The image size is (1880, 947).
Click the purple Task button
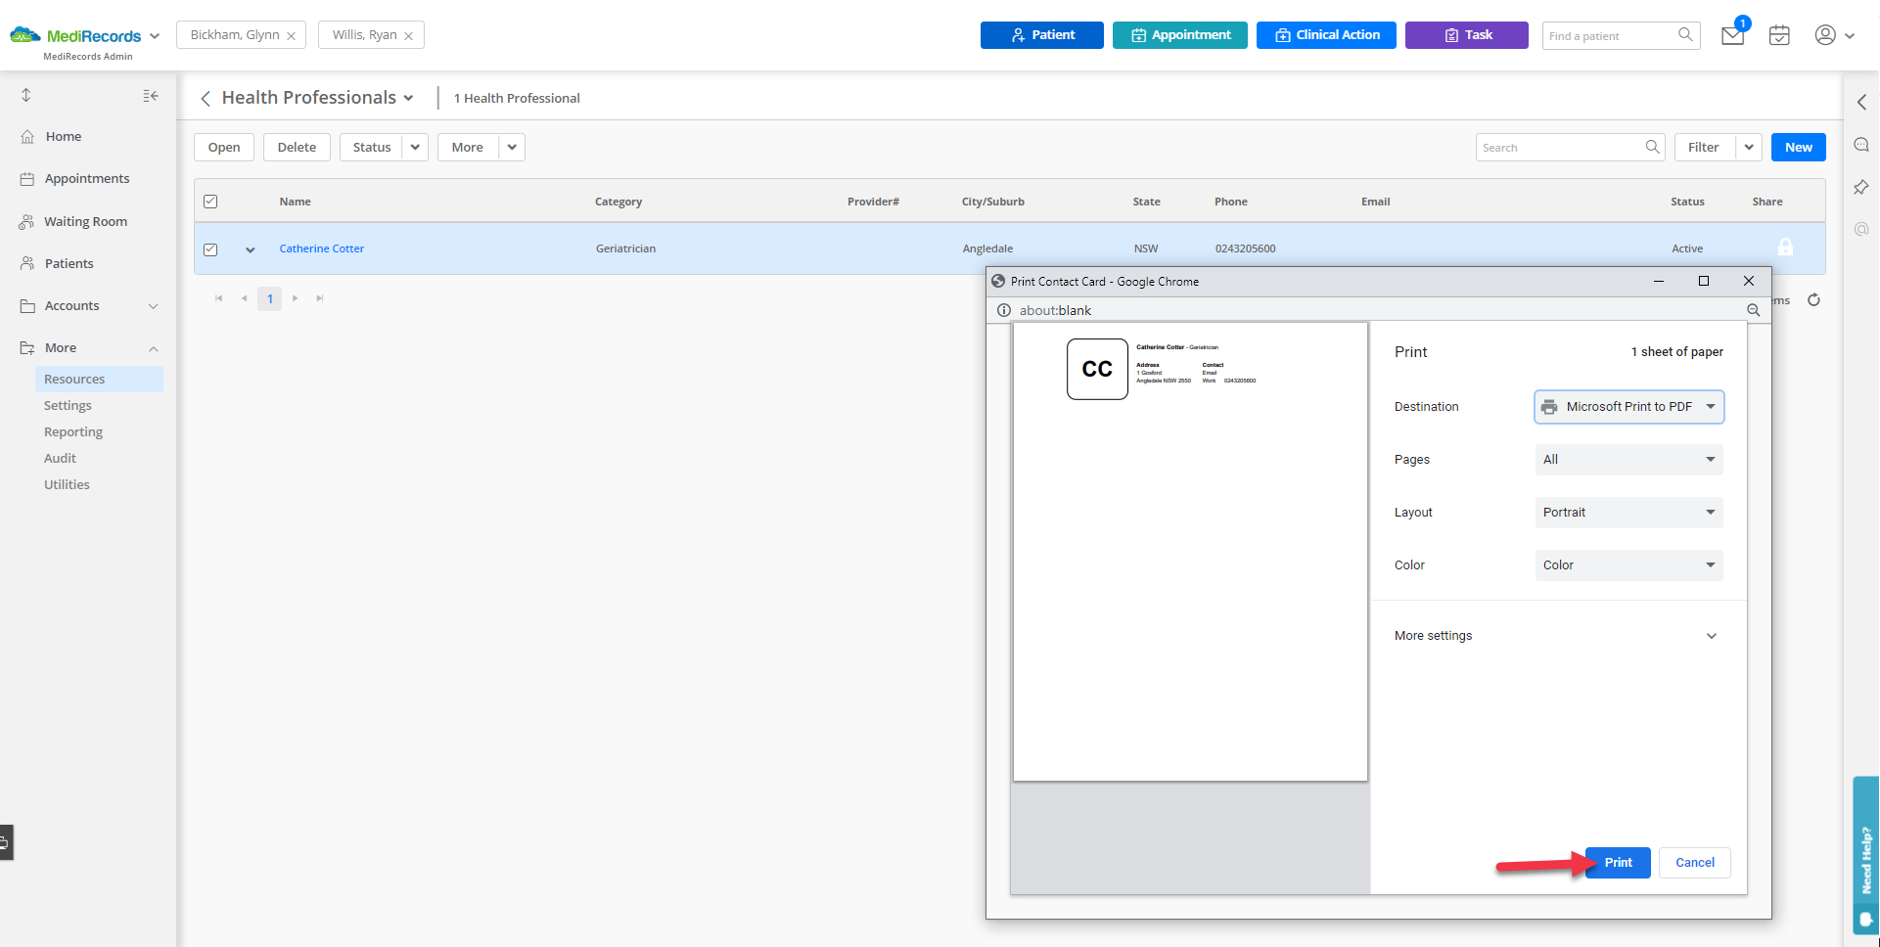(1467, 35)
